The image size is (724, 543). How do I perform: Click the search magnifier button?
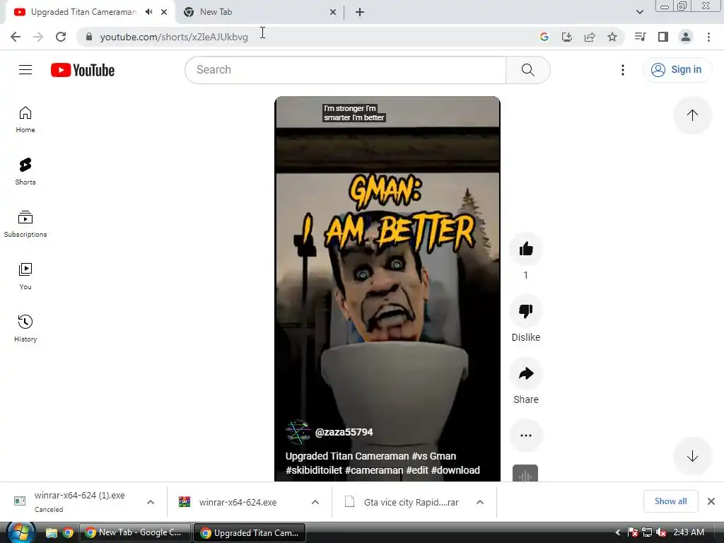coord(527,70)
